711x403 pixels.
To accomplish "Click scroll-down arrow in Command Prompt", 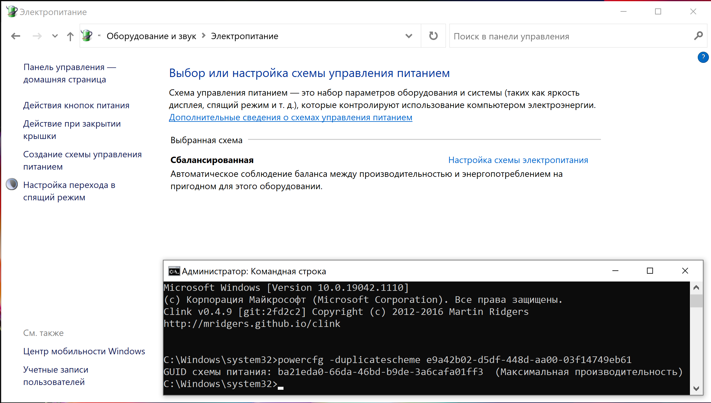I will (696, 388).
